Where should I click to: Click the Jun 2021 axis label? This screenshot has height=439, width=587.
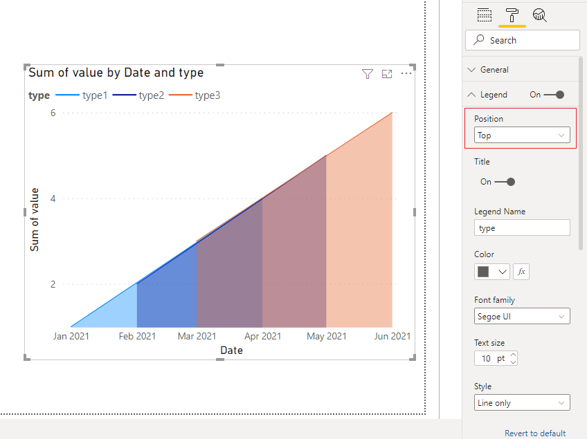tap(392, 336)
